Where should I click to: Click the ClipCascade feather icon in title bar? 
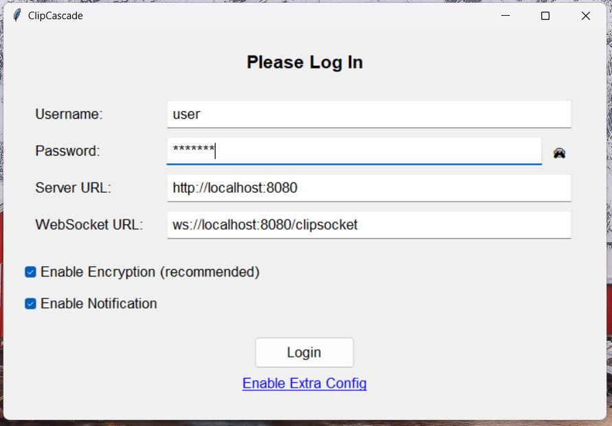[x=17, y=16]
